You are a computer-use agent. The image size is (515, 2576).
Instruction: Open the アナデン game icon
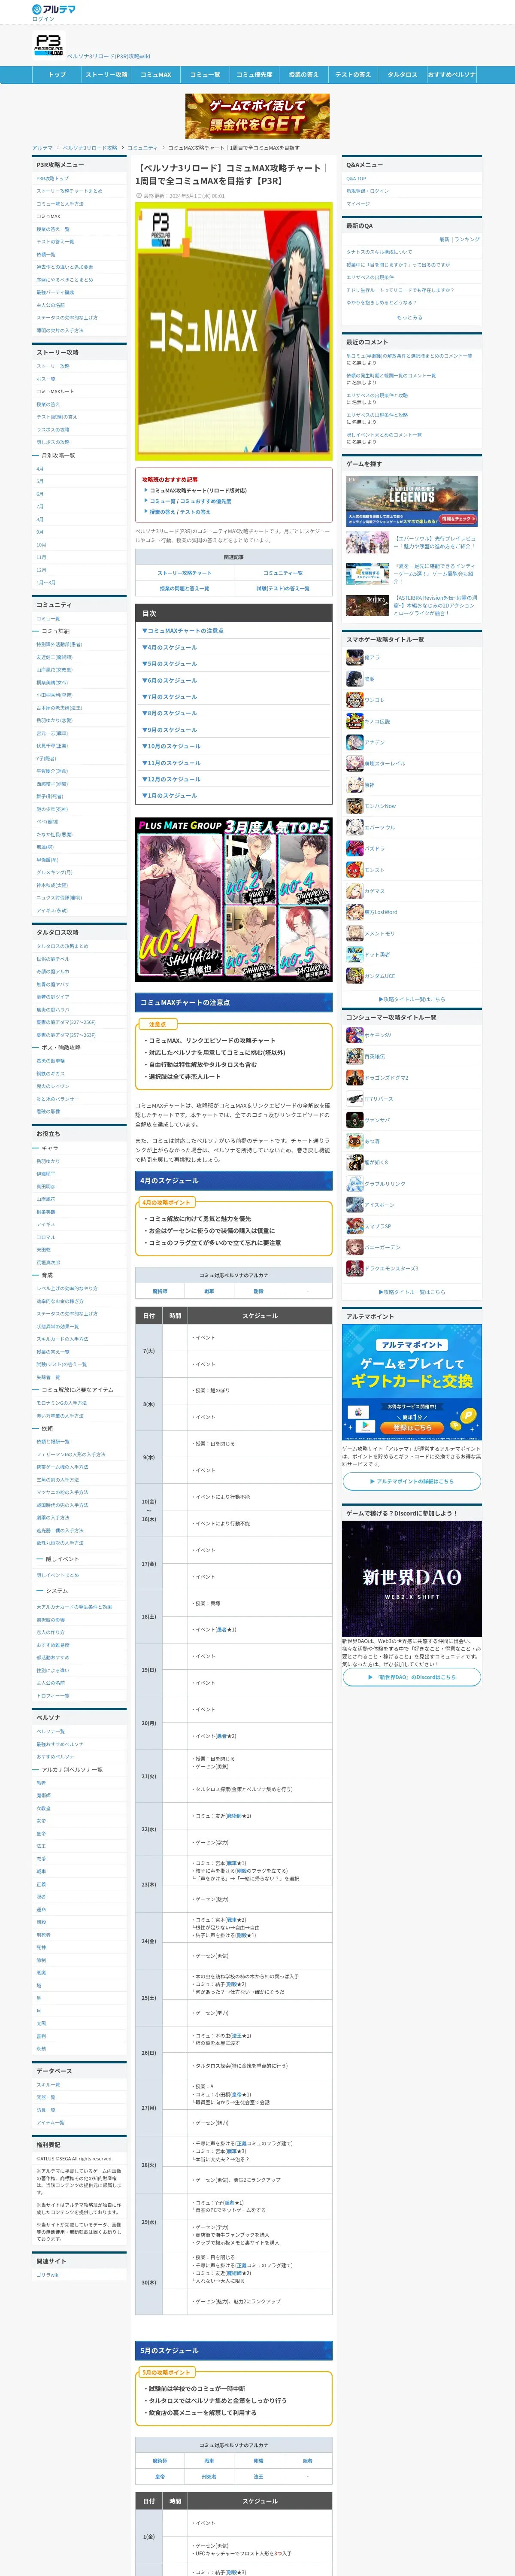pyautogui.click(x=354, y=742)
